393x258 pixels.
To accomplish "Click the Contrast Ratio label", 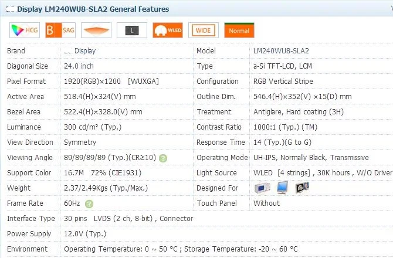I will click(219, 127).
